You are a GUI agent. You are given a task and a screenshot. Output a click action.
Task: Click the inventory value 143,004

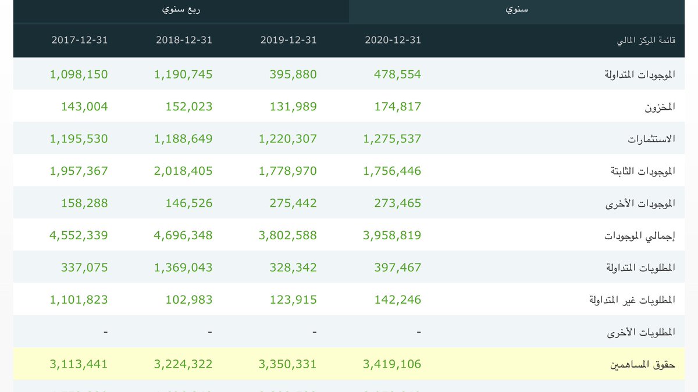(84, 107)
